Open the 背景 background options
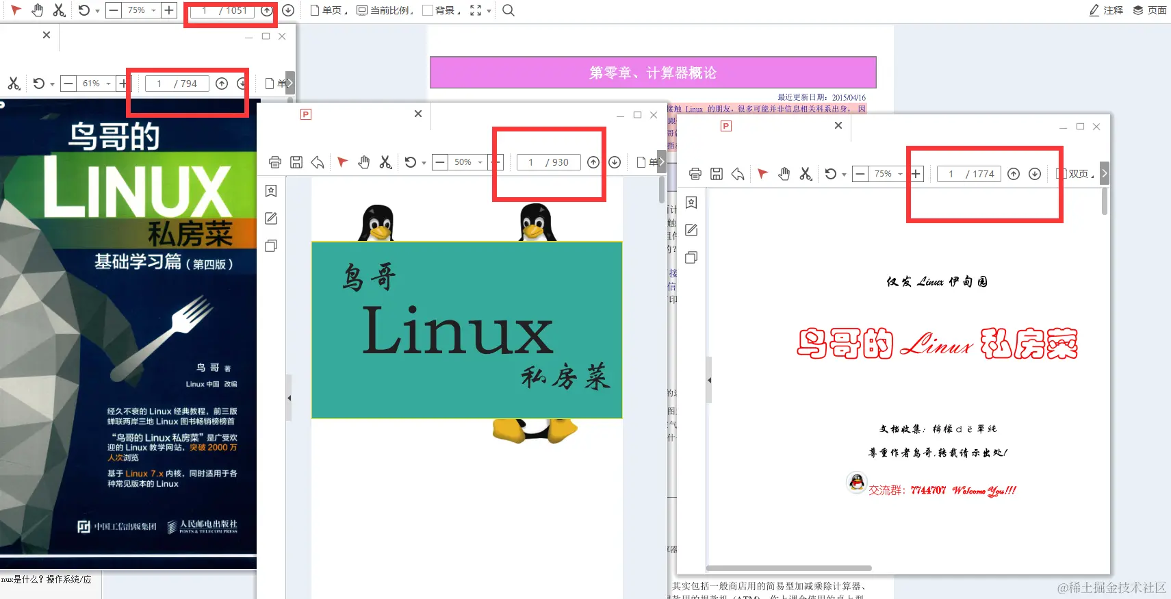 pos(441,10)
